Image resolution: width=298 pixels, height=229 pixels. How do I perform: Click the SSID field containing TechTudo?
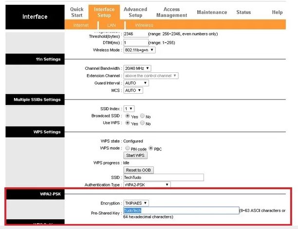[164, 178]
